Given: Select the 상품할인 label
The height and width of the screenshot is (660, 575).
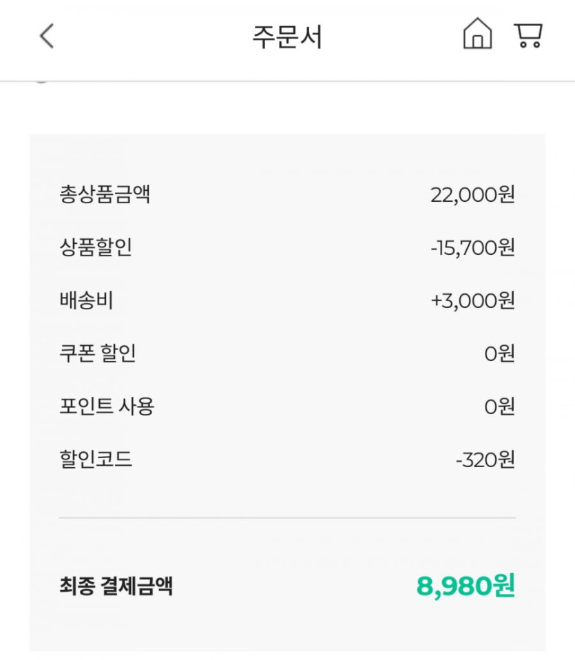Looking at the screenshot, I should 96,248.
